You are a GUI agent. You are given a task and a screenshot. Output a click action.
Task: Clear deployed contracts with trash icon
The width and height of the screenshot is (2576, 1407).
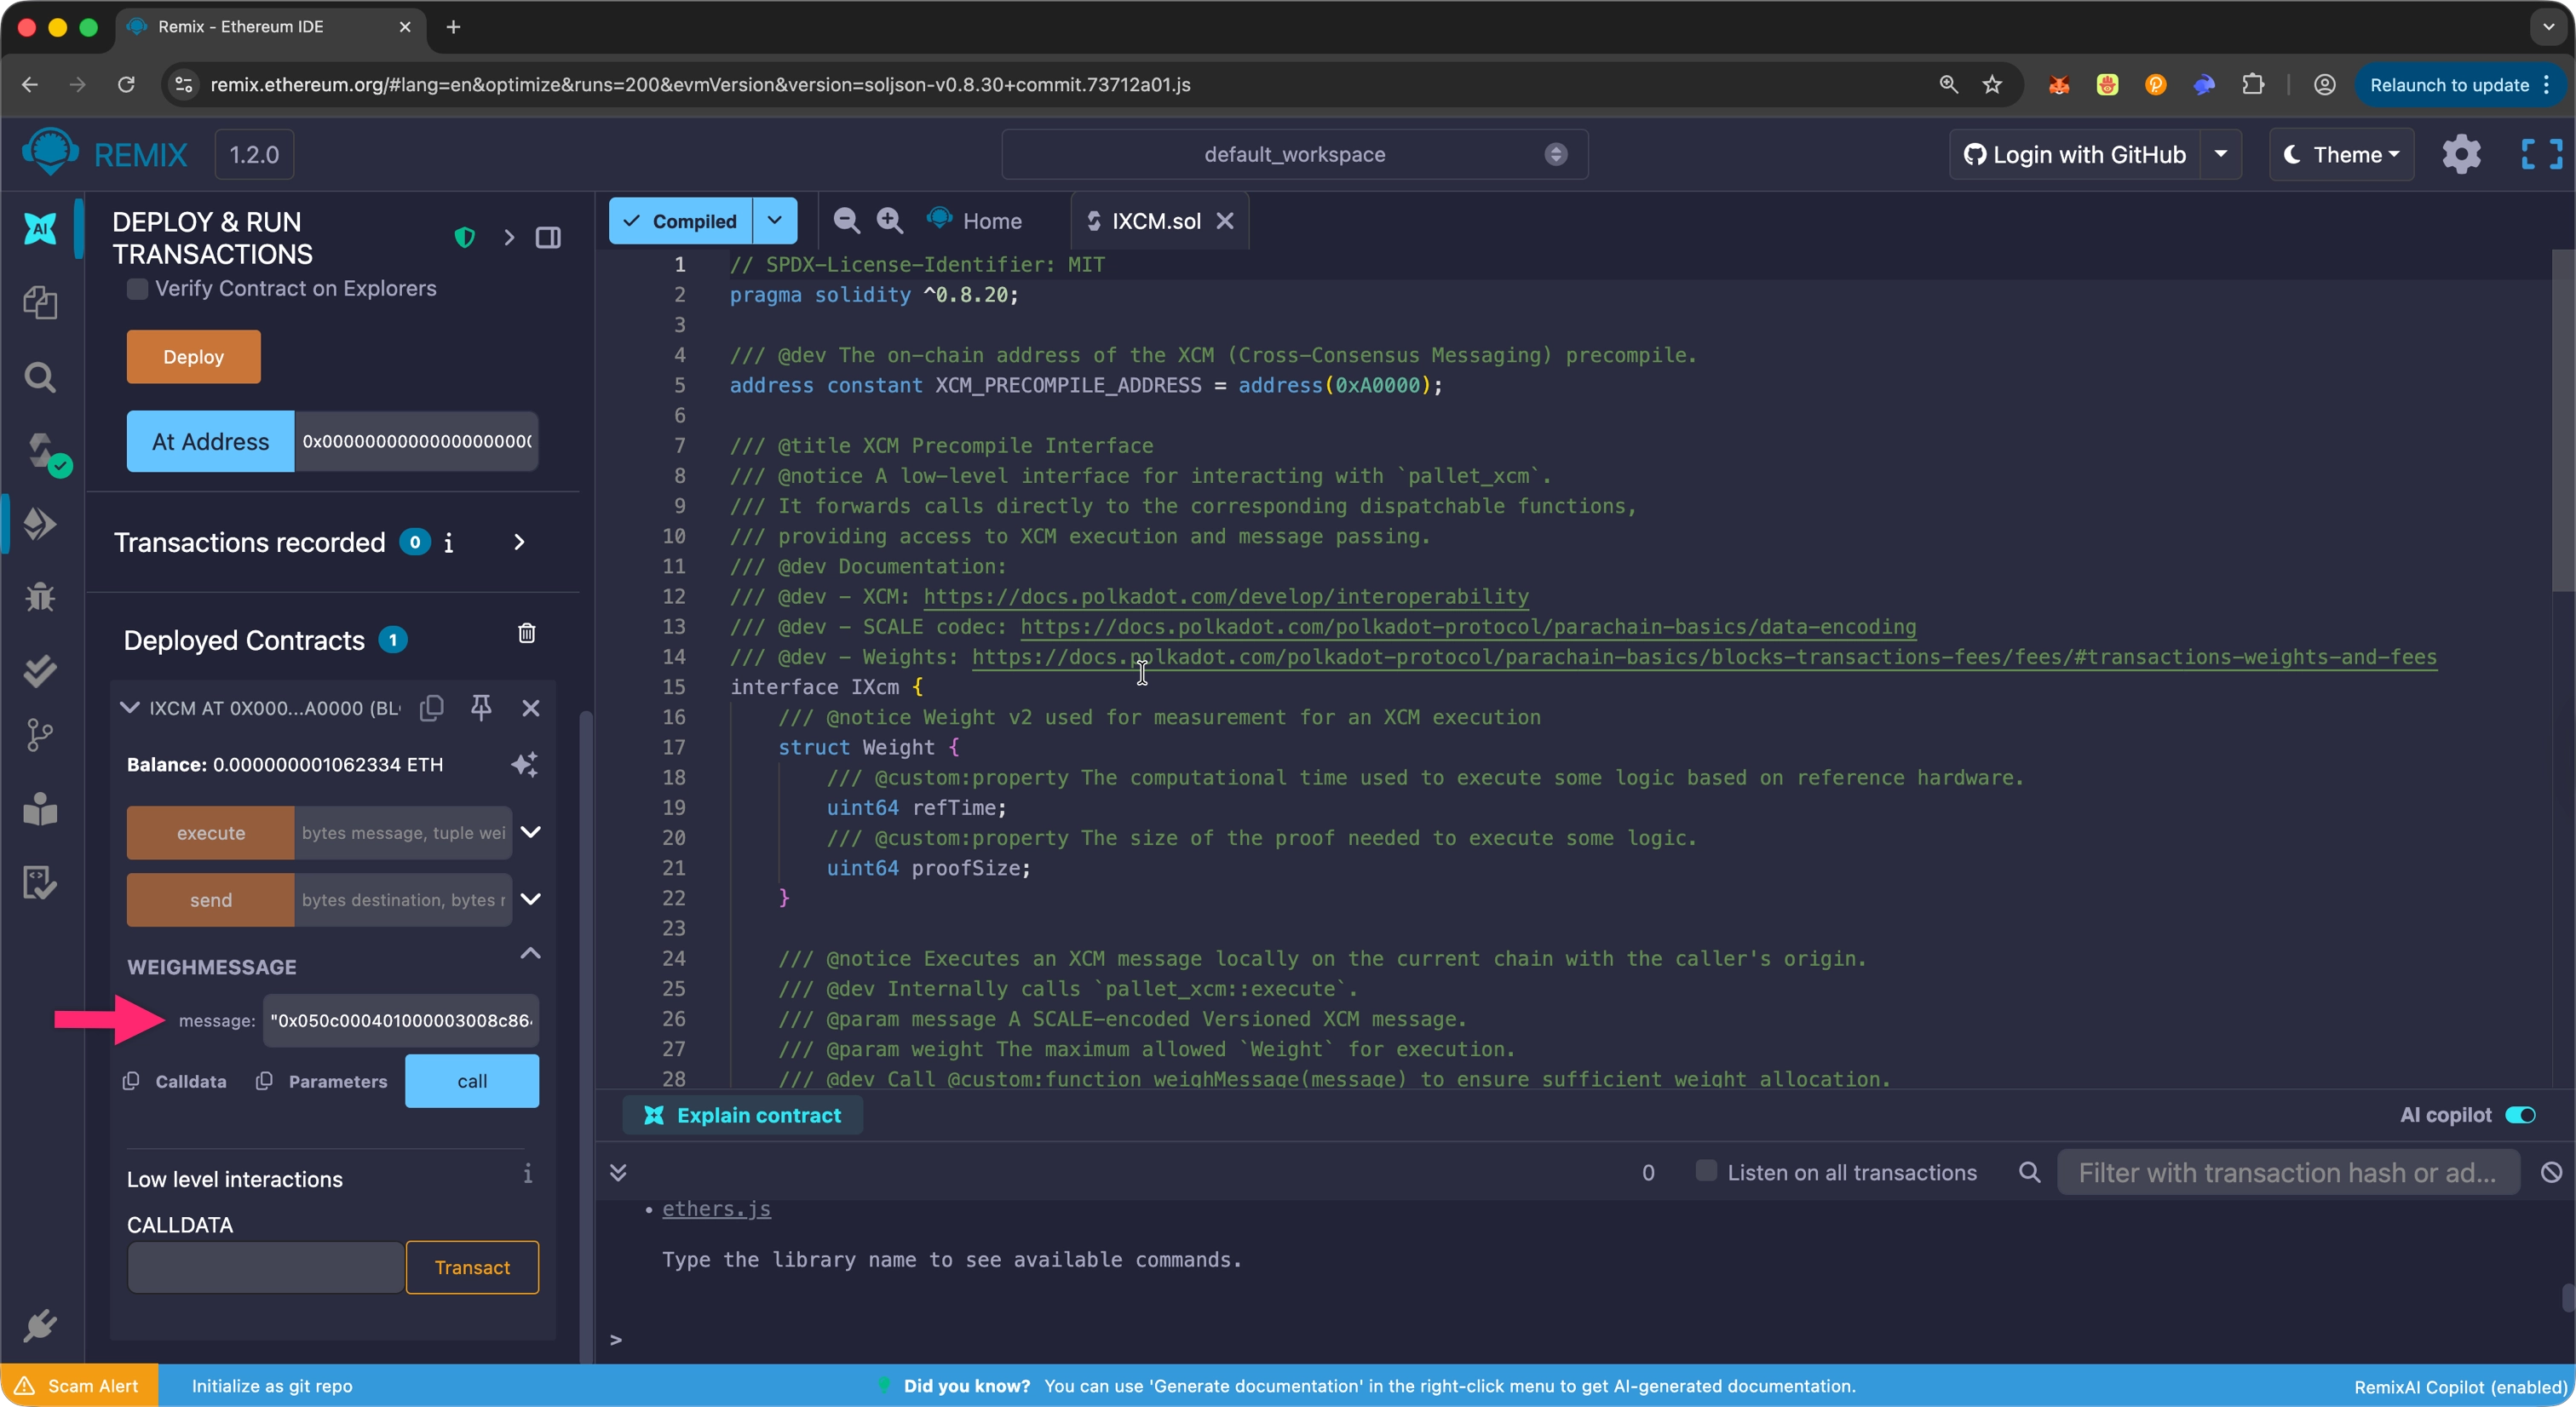(x=527, y=634)
